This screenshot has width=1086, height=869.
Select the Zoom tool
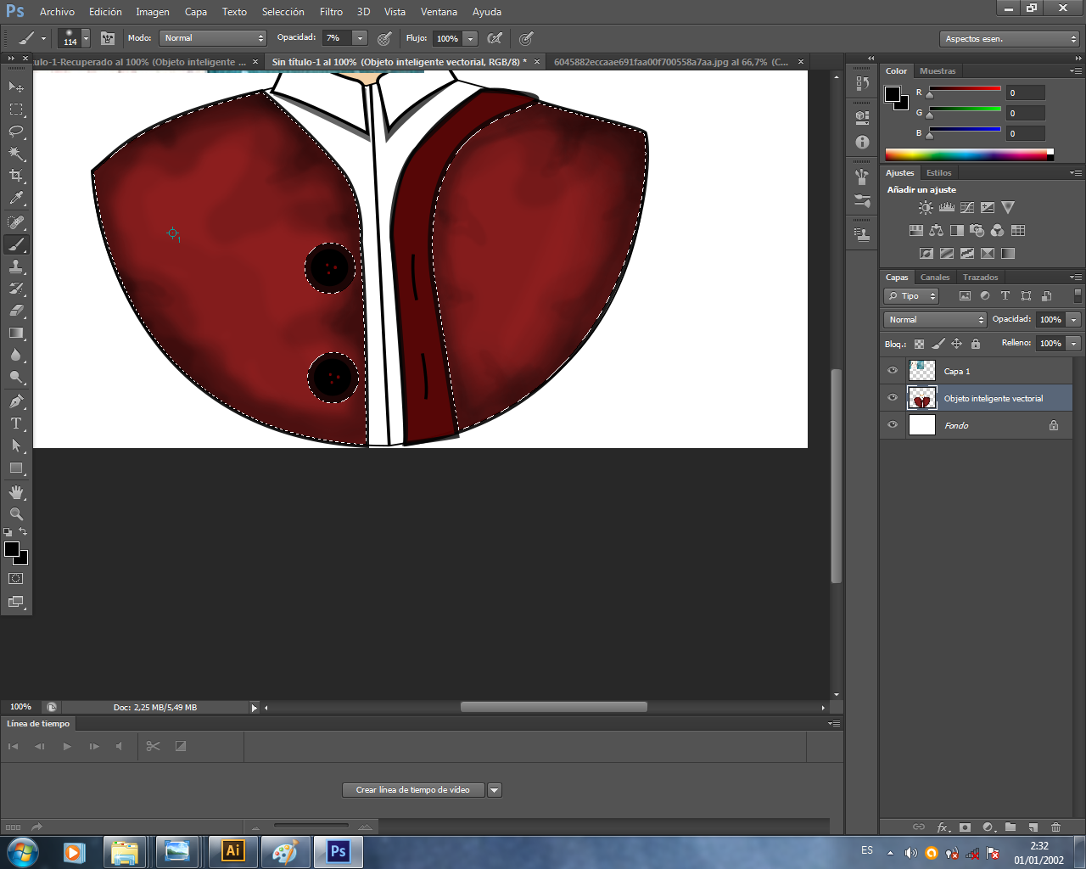(16, 514)
